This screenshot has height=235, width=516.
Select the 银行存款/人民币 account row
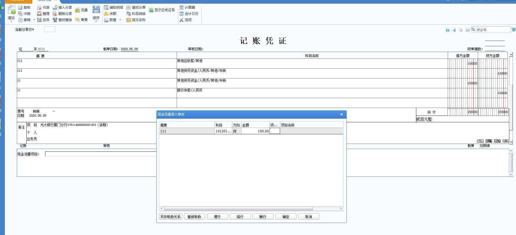click(312, 93)
